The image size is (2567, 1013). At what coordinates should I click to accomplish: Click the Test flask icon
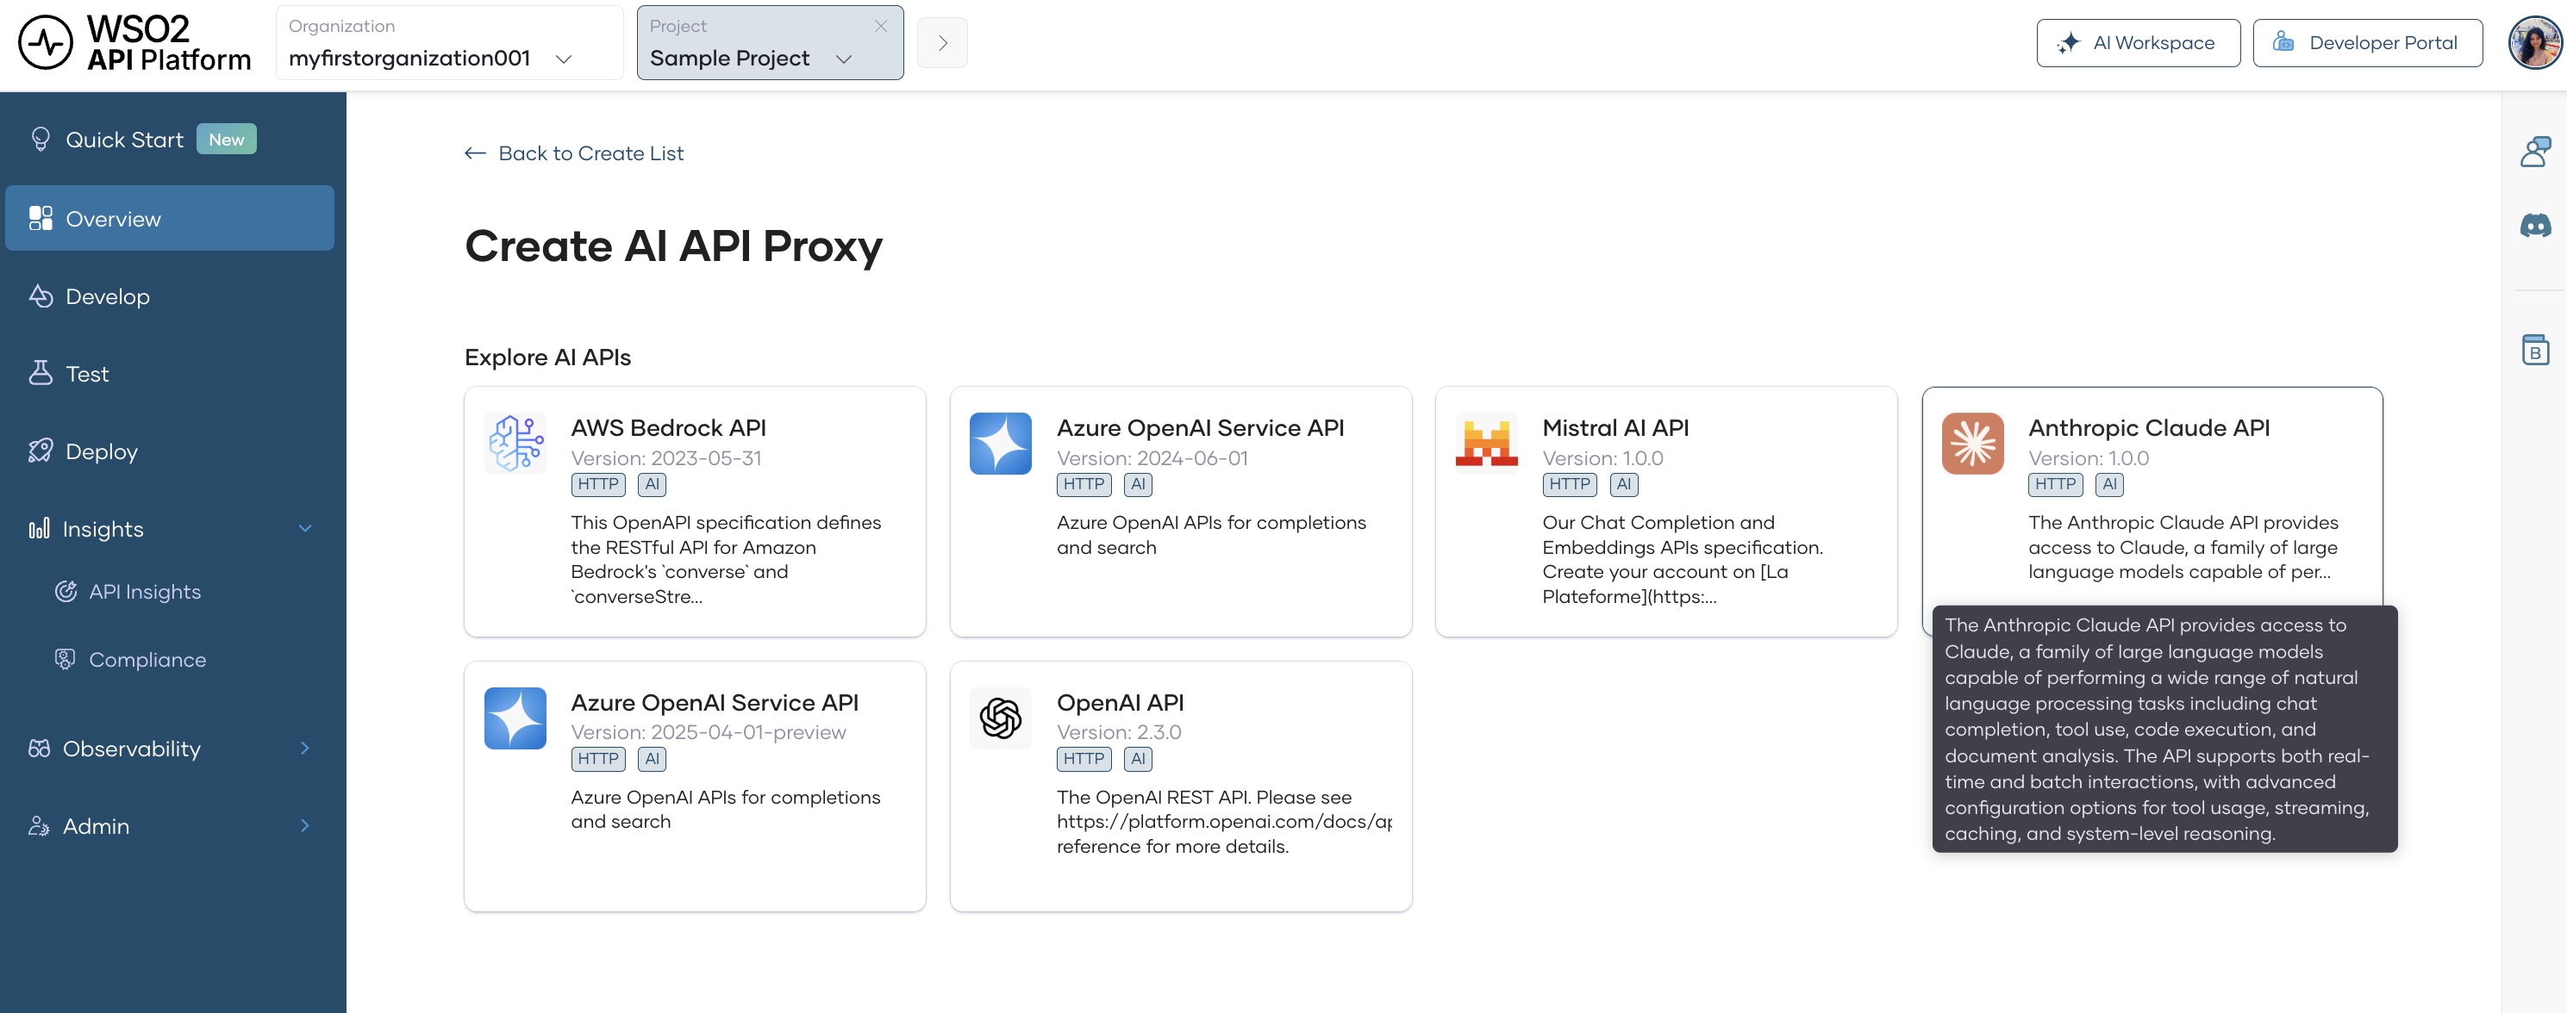point(41,374)
